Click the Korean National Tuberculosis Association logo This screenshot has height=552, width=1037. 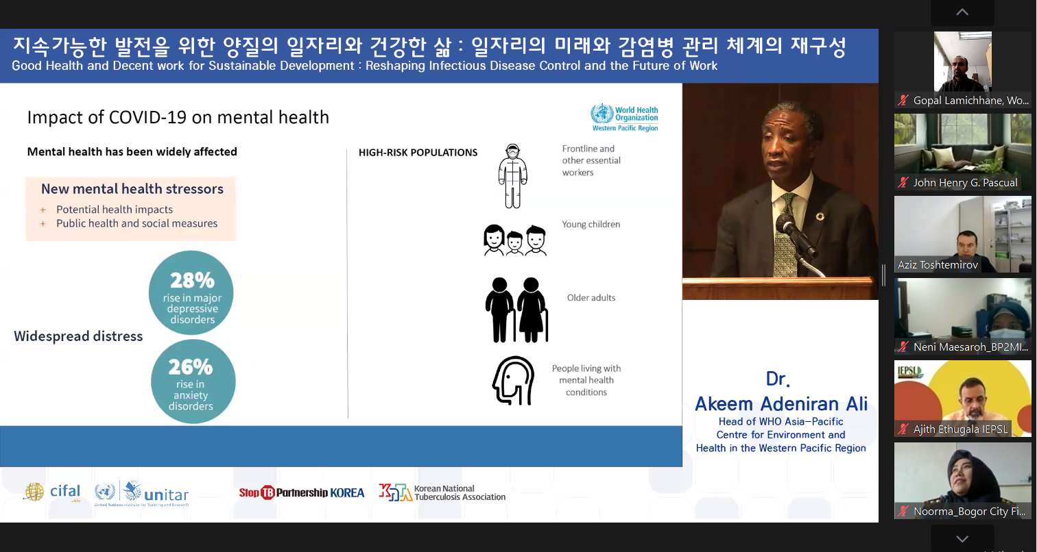pyautogui.click(x=442, y=492)
